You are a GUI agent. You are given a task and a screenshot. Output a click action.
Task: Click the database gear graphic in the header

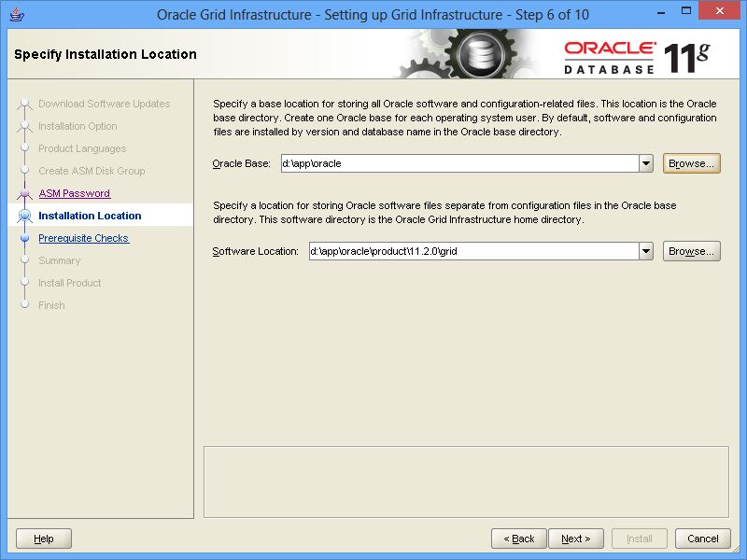click(x=480, y=54)
